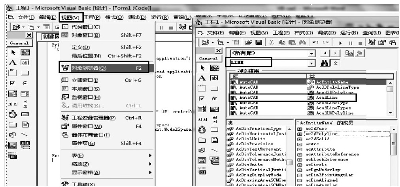Click Start run icon in 对象浏览器 toolbar

(340, 43)
